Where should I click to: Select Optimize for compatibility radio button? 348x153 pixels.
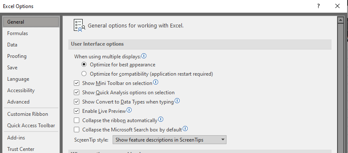click(84, 74)
